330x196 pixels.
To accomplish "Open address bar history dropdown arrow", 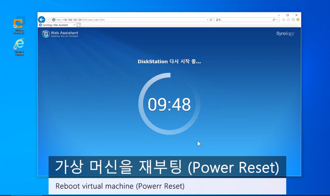I will (208, 20).
